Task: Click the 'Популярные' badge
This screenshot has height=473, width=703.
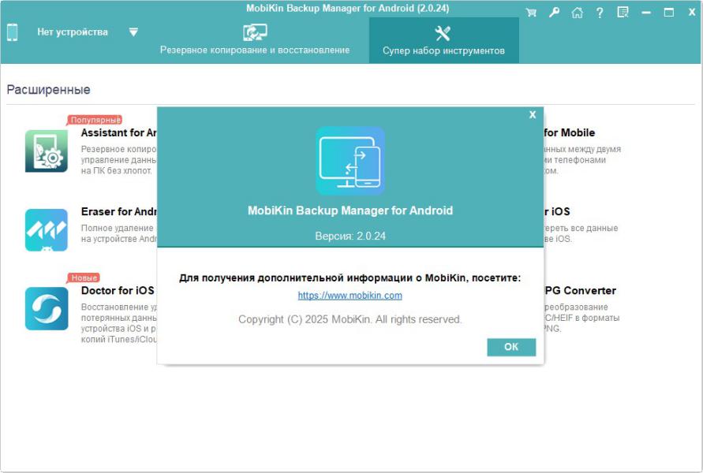Action: pos(95,120)
